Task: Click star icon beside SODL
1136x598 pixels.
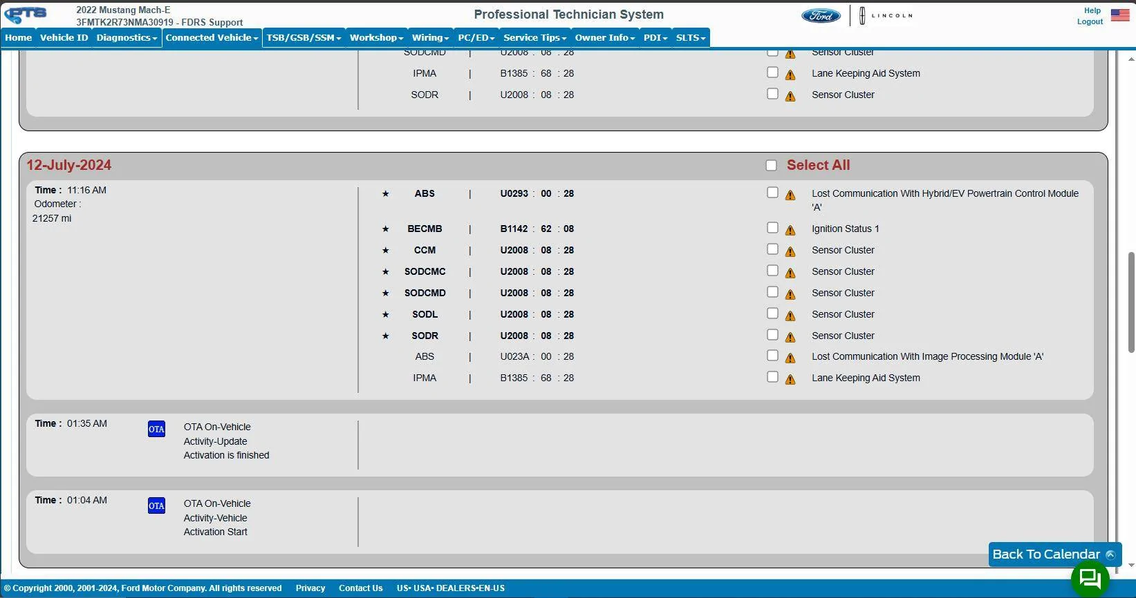Action: tap(386, 315)
